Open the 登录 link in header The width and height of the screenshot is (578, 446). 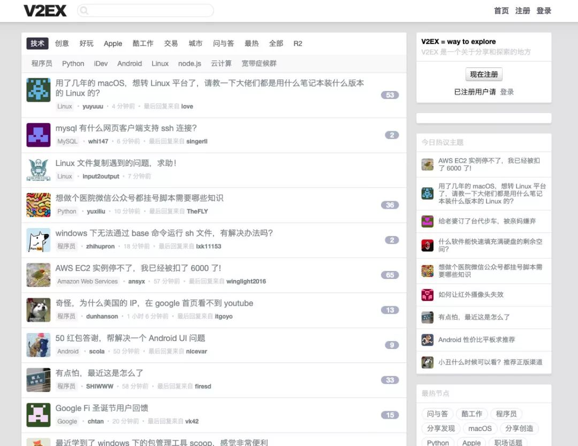point(544,11)
